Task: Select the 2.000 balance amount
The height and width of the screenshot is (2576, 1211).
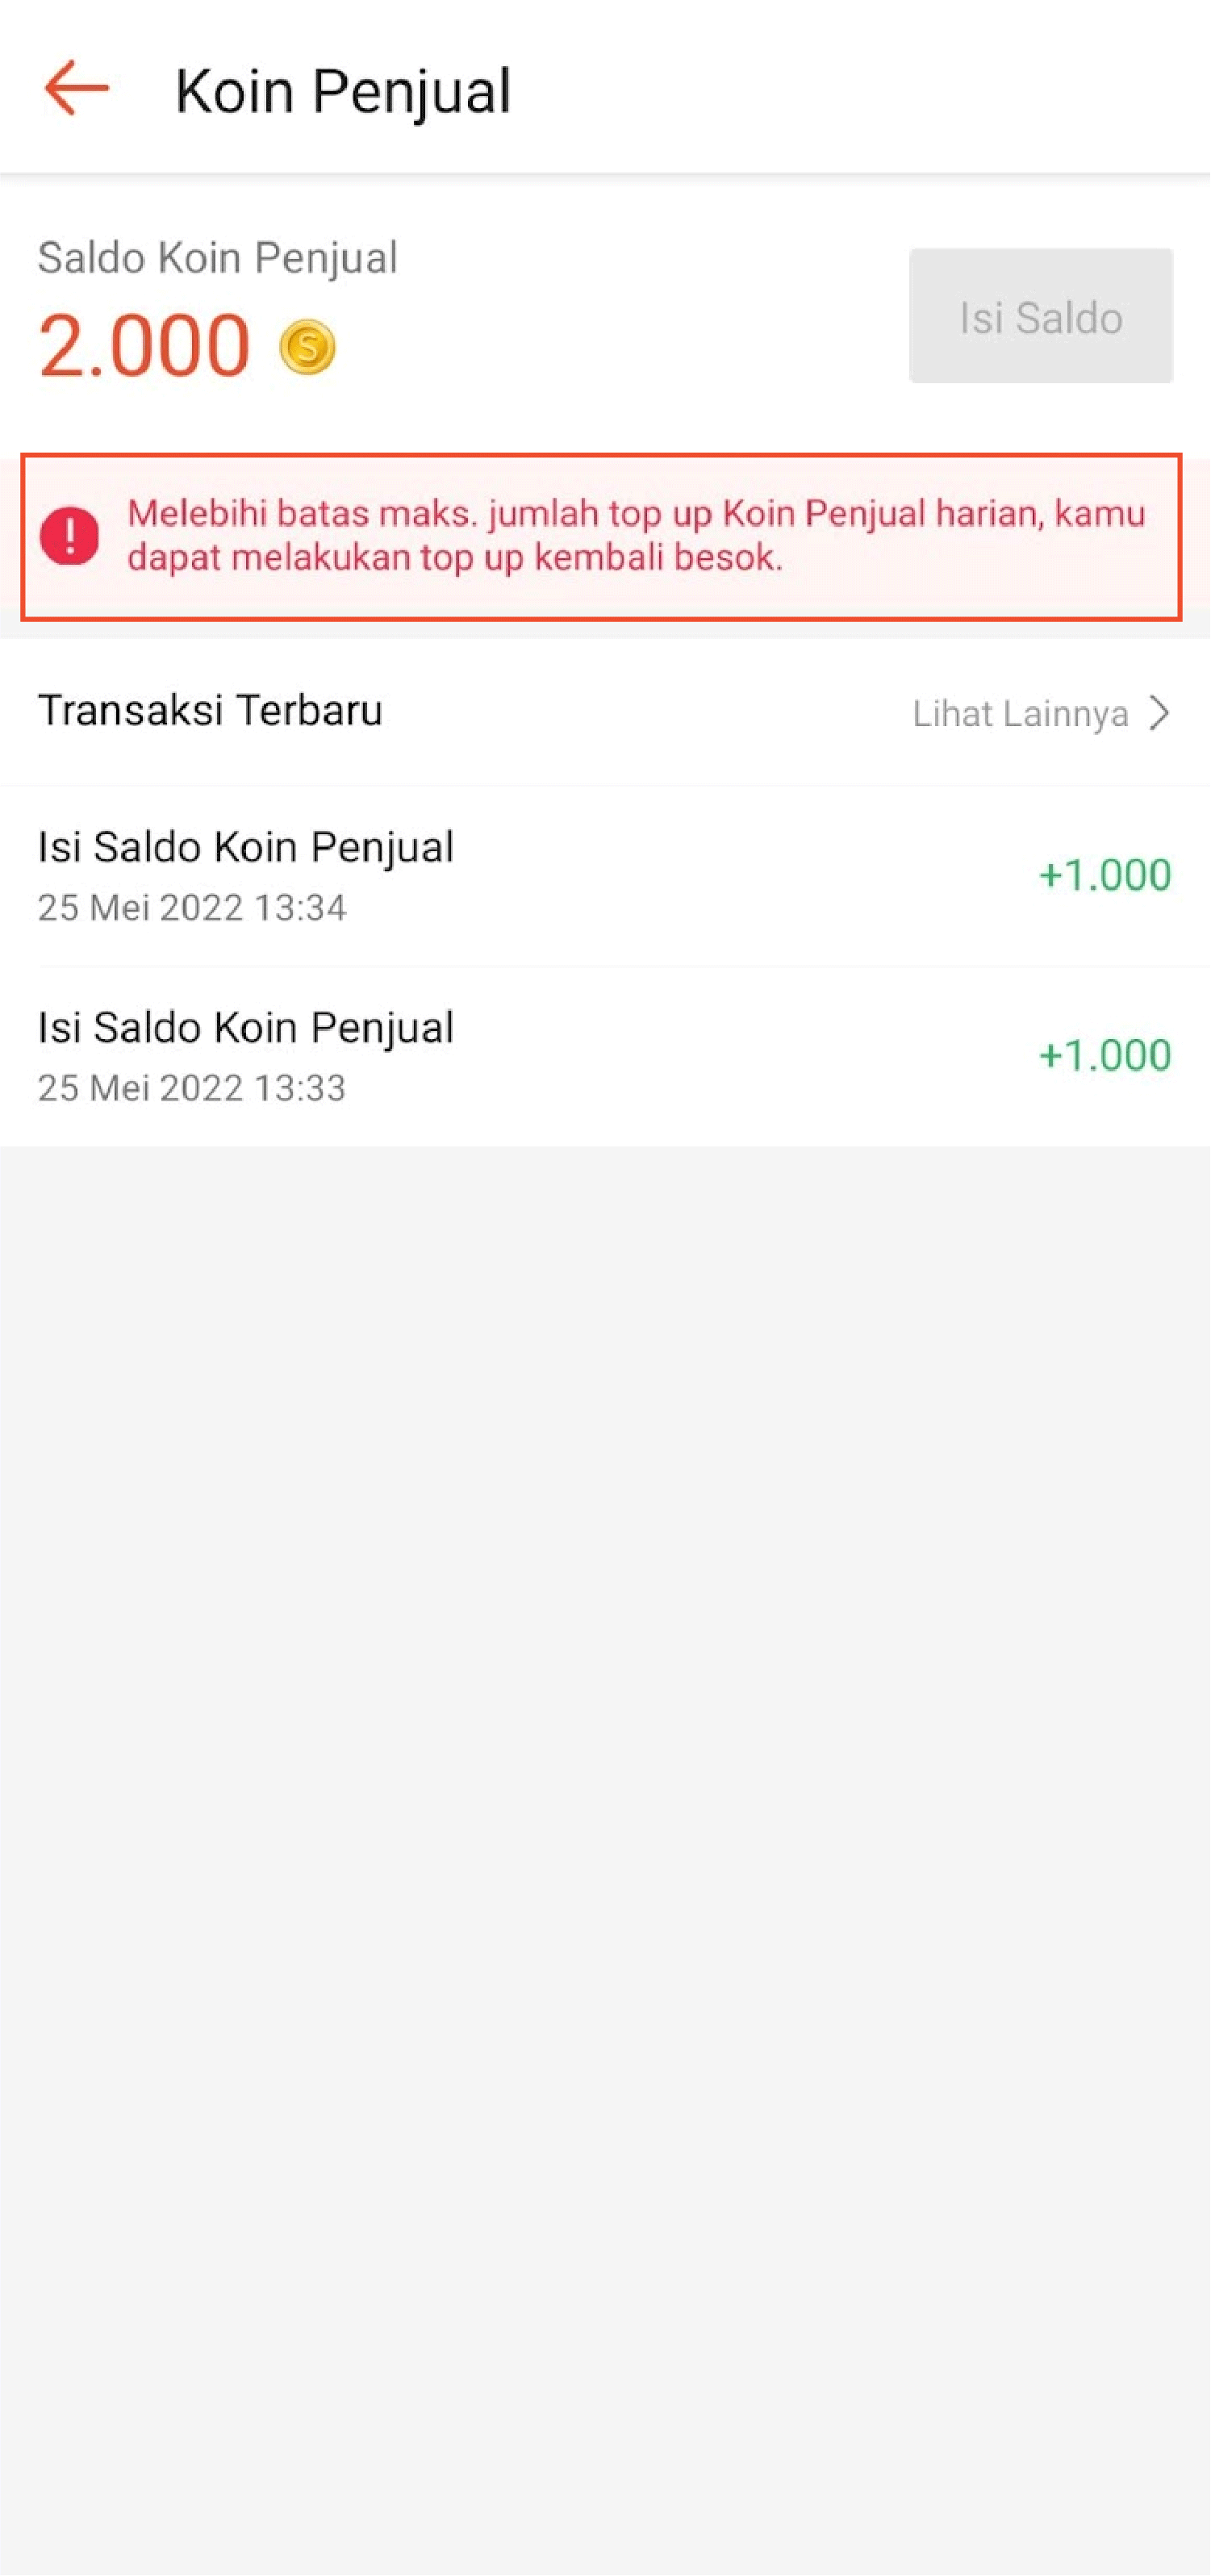Action: (144, 346)
